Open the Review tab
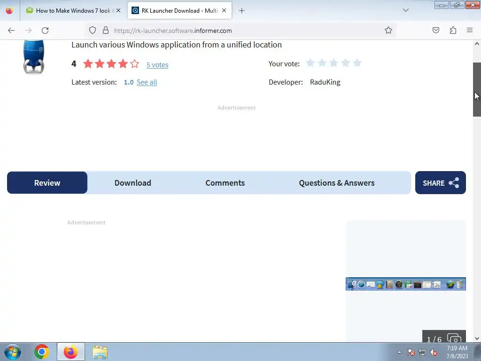 tap(47, 183)
